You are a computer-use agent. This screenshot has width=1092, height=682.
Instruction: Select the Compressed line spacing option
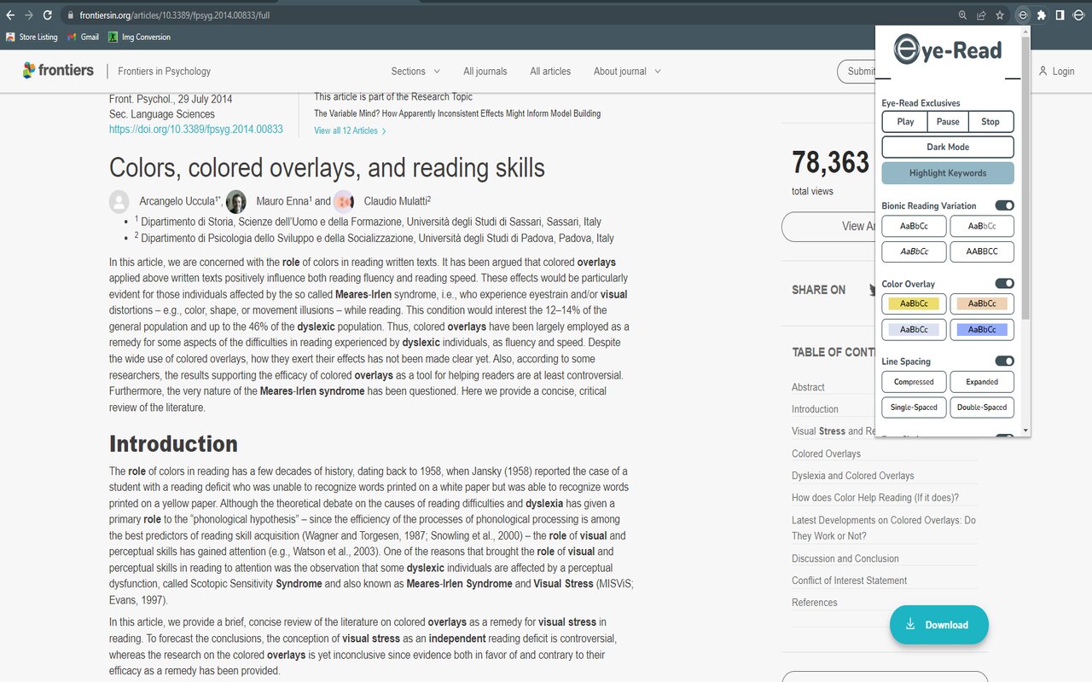pos(914,382)
